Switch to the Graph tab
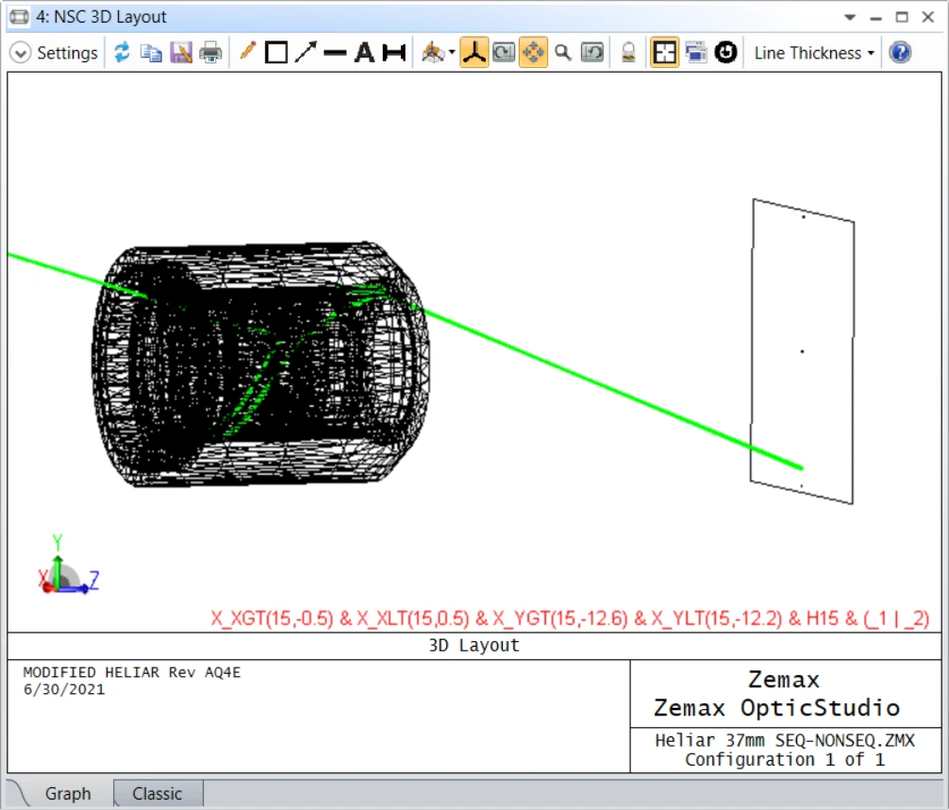 (x=68, y=793)
